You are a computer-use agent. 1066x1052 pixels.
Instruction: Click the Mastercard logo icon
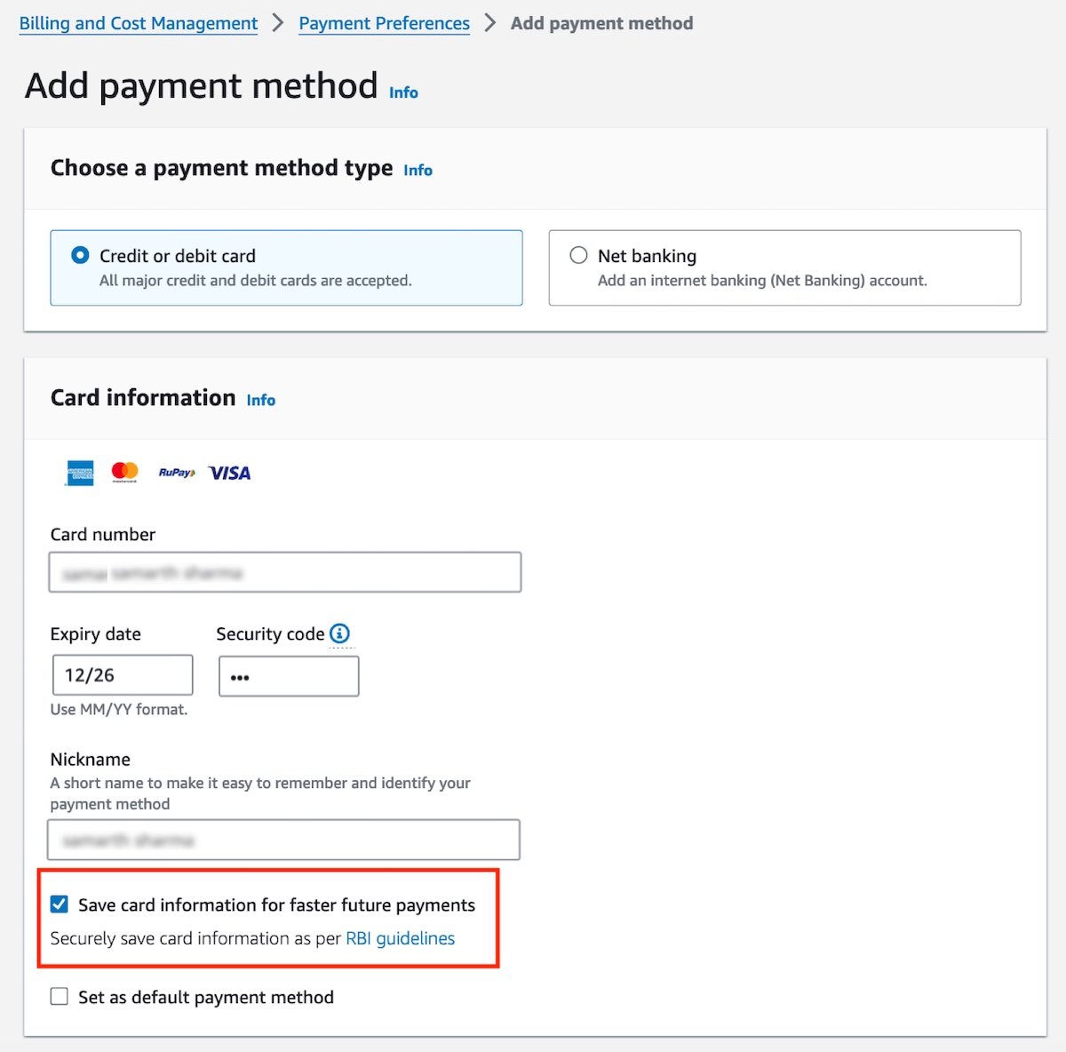[124, 473]
